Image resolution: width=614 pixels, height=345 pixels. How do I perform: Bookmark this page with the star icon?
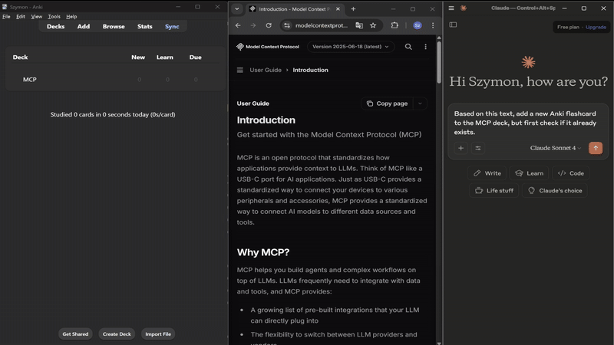pos(373,25)
